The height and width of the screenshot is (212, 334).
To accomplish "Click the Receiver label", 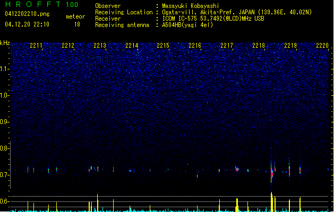I will point(108,19).
